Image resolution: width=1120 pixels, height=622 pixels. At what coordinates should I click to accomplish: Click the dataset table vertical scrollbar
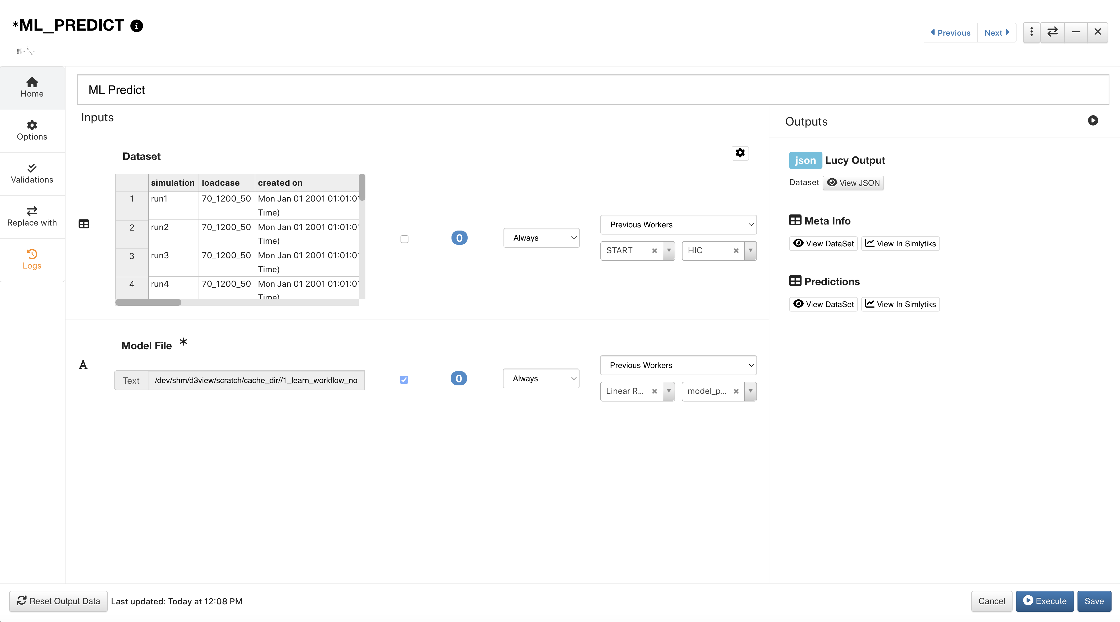coord(362,187)
